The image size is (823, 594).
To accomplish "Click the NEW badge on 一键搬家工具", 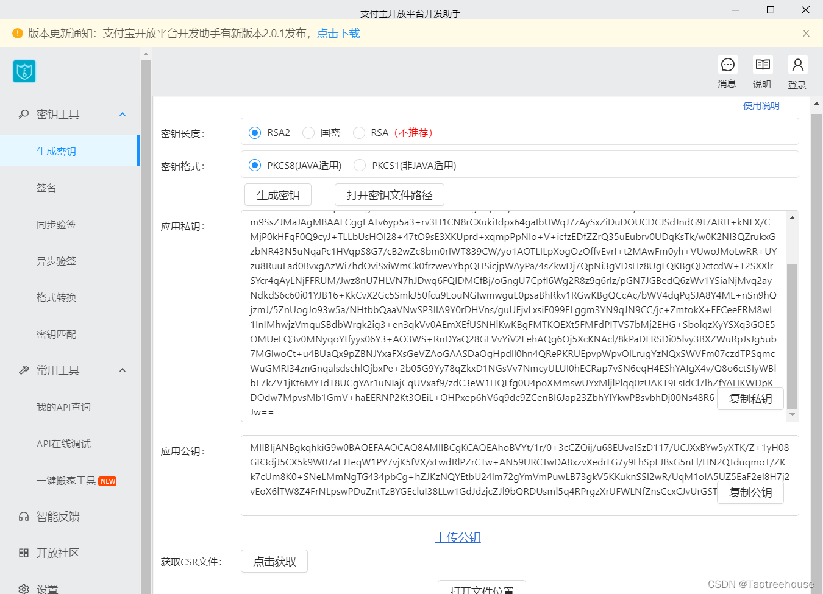I will pyautogui.click(x=108, y=481).
